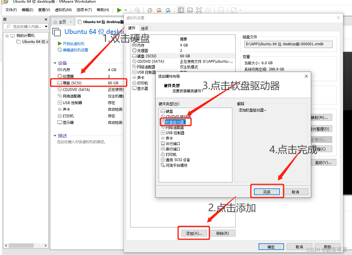Click the 碎片整理(D) button
The image size is (352, 255).
tap(321, 129)
